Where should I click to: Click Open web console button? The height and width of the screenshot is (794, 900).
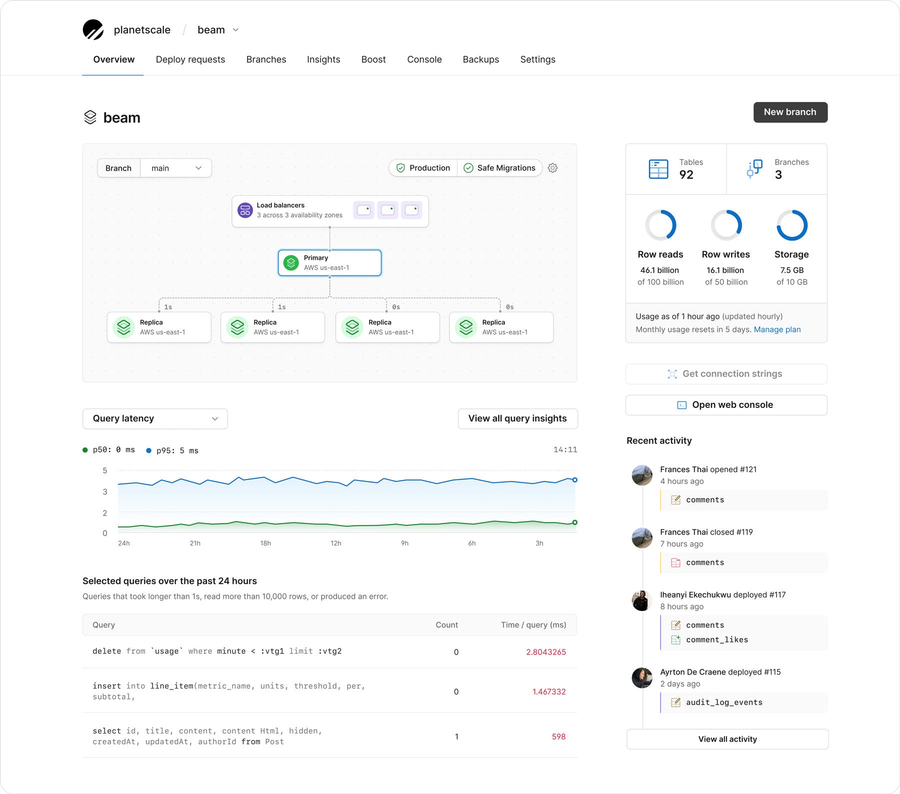(726, 405)
